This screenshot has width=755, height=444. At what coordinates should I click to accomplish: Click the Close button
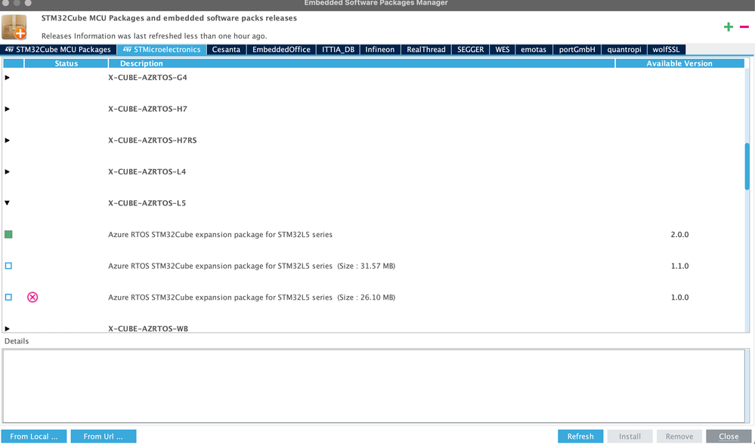(x=729, y=436)
